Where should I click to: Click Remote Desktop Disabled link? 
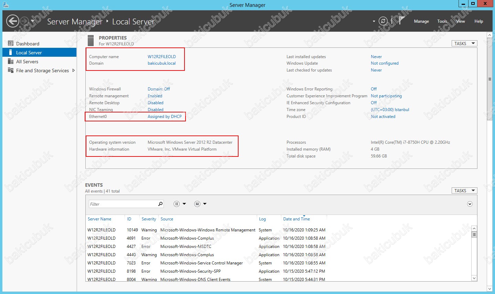pyautogui.click(x=156, y=103)
